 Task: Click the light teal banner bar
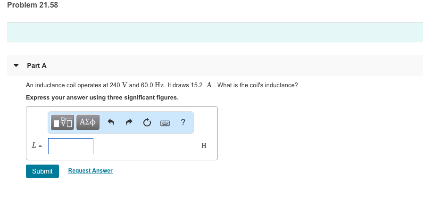tap(215, 33)
